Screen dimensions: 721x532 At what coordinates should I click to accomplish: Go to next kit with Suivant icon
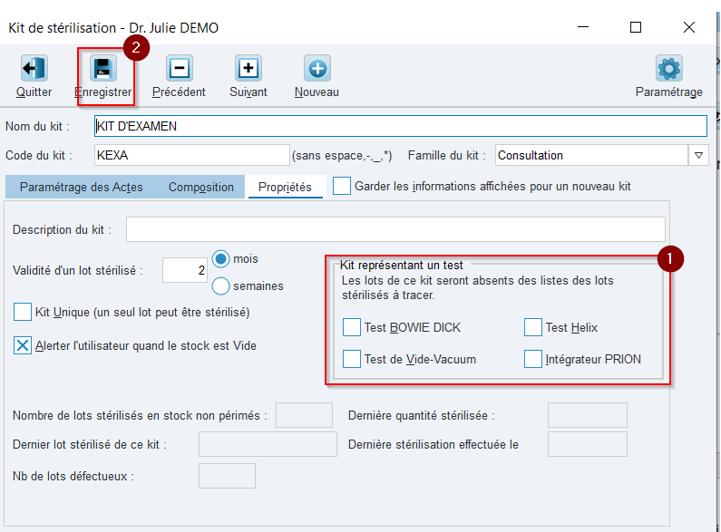248,69
